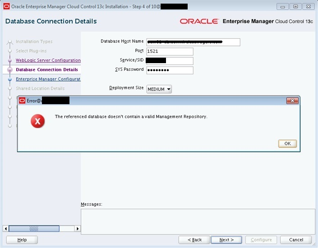Viewport: 318px width, 248px height.
Task: Click the error message text about Management Repository
Action: (131, 117)
